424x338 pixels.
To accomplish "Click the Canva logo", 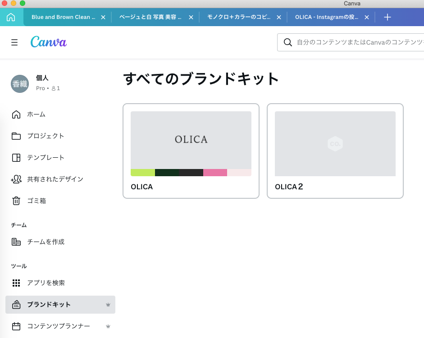I will pos(48,42).
